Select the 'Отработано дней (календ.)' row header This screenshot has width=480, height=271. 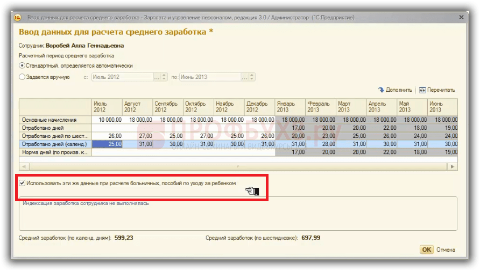[x=55, y=144]
